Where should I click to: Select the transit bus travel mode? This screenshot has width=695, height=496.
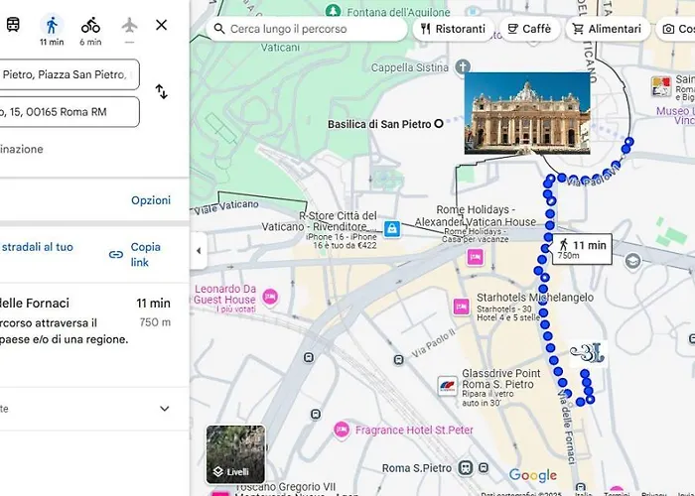pos(13,25)
